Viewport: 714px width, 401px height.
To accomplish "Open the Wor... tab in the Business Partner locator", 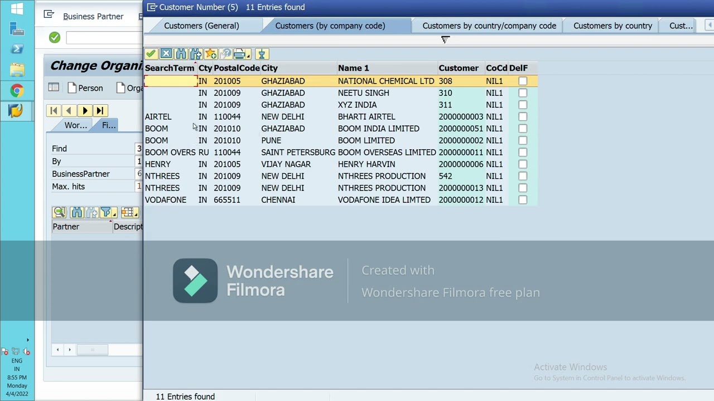I will pyautogui.click(x=75, y=125).
